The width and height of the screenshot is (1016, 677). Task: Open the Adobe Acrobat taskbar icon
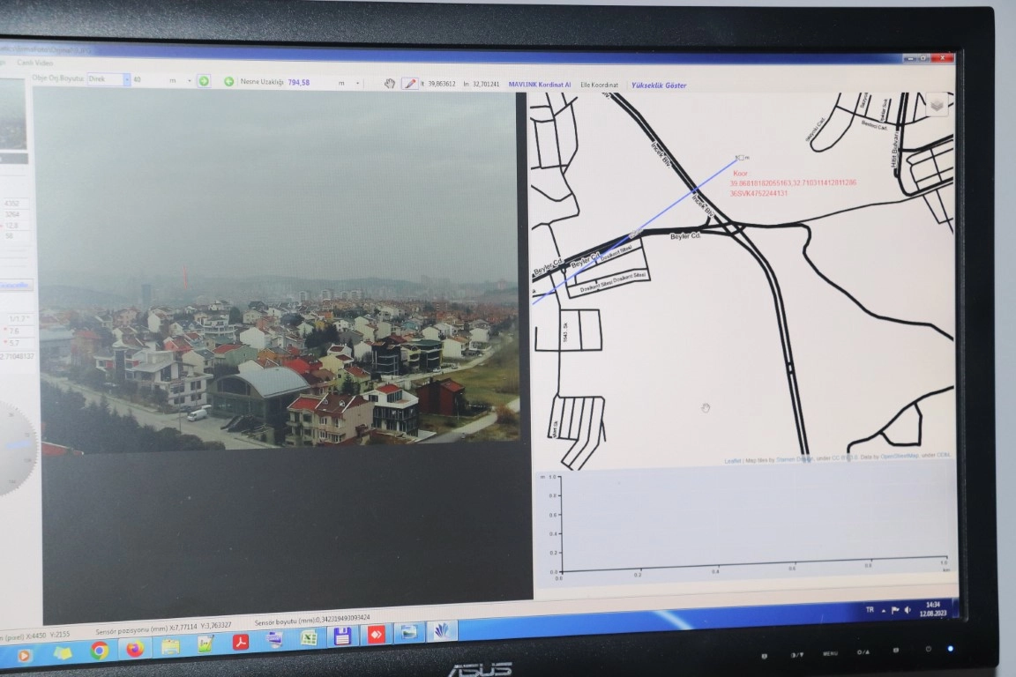tap(240, 642)
